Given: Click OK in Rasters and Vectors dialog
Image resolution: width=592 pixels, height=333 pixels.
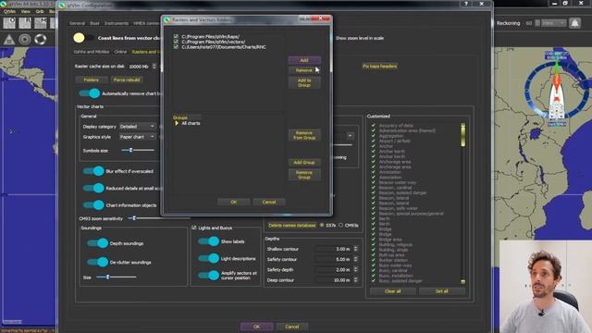Looking at the screenshot, I should point(234,202).
